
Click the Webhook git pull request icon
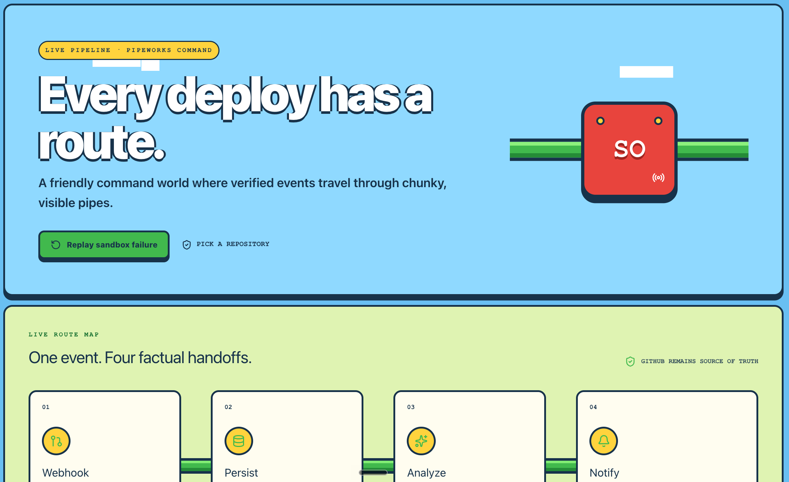point(56,441)
